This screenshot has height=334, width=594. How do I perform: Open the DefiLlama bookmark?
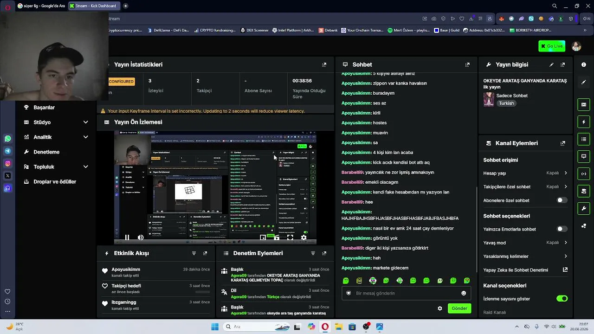click(x=168, y=30)
